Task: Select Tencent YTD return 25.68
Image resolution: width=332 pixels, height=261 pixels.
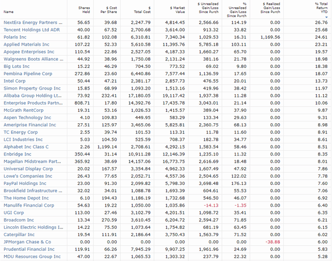Action: (321, 30)
